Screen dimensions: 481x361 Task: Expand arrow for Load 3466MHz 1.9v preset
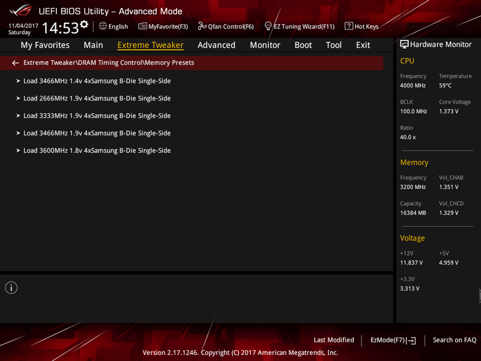[18, 133]
